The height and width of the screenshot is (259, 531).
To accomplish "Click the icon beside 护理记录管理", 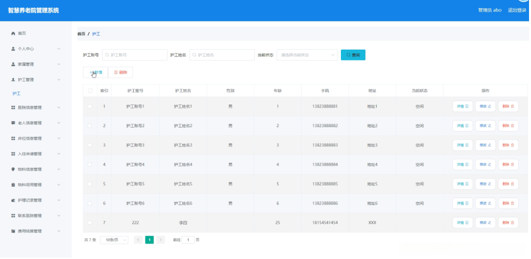I will [x=13, y=200].
